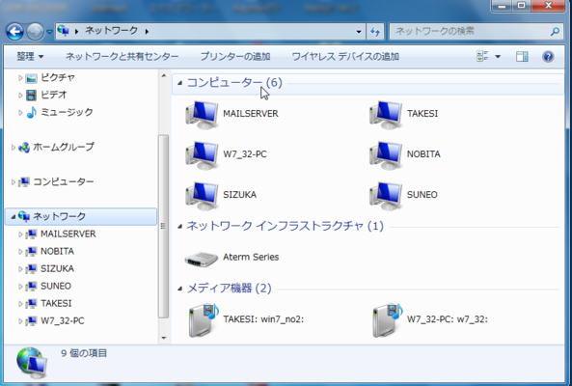
Task: Select ビデオ in the navigation pane
Action: (x=54, y=95)
